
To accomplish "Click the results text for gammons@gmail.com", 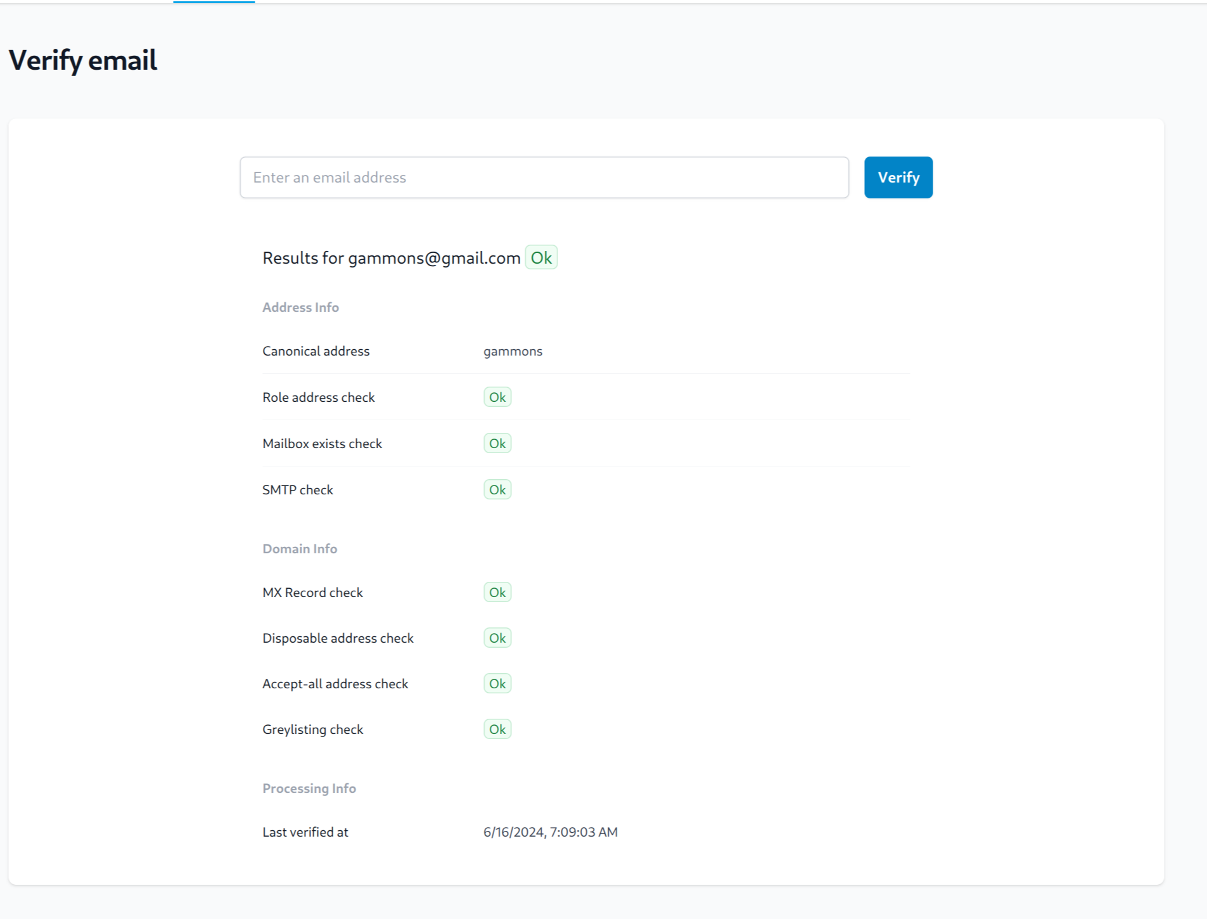I will point(391,258).
